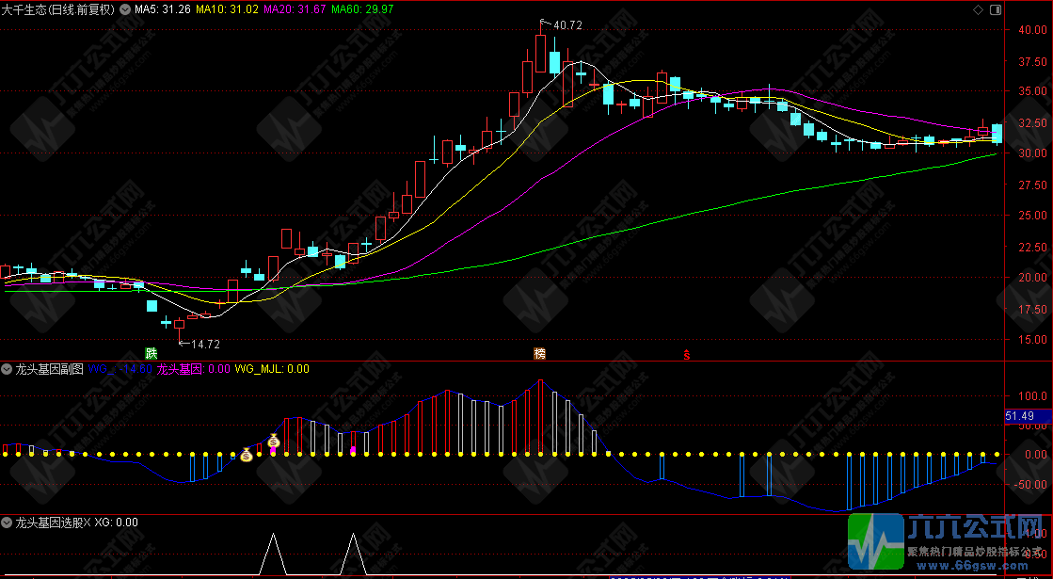Click the diamond icon at top right

pos(978,9)
